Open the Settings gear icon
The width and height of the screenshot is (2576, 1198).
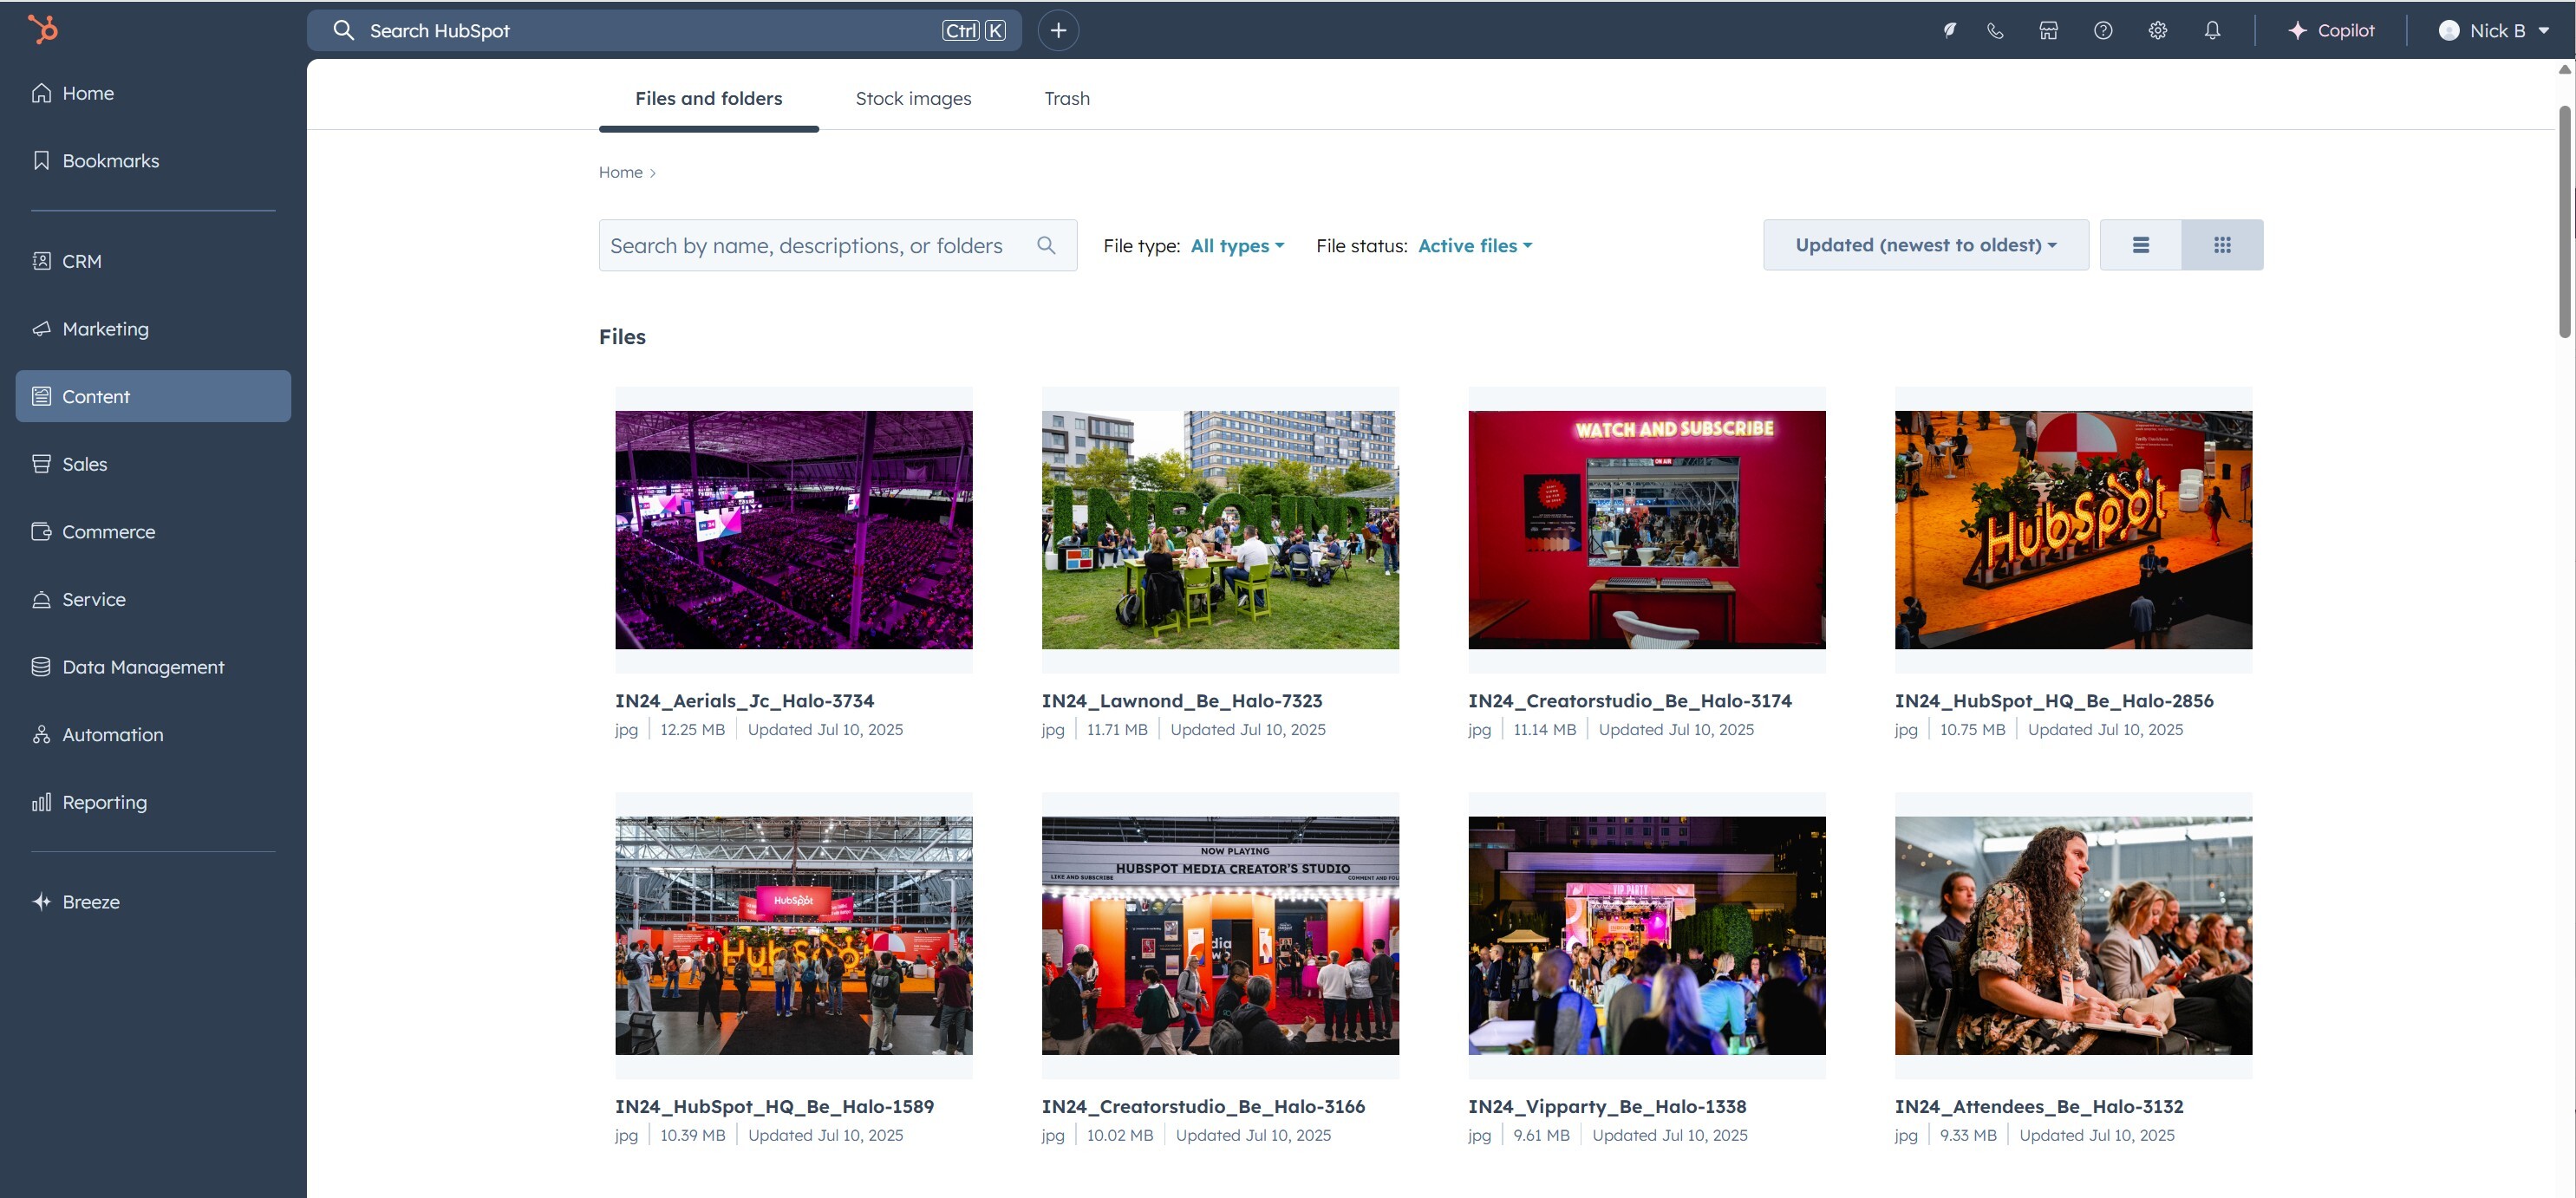click(2158, 30)
